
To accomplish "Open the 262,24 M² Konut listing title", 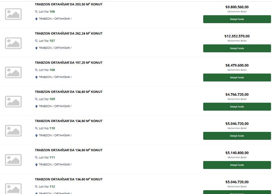I will click(69, 33).
